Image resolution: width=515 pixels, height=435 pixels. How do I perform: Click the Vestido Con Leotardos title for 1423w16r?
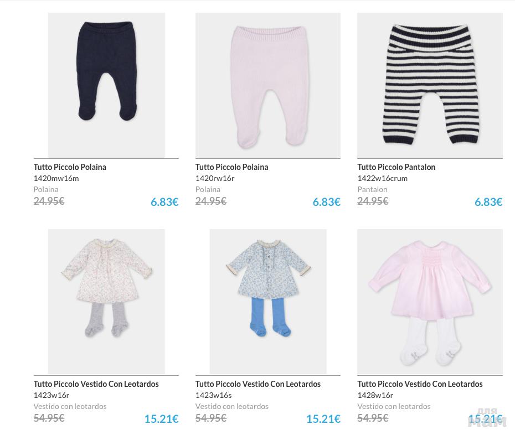pos(96,384)
